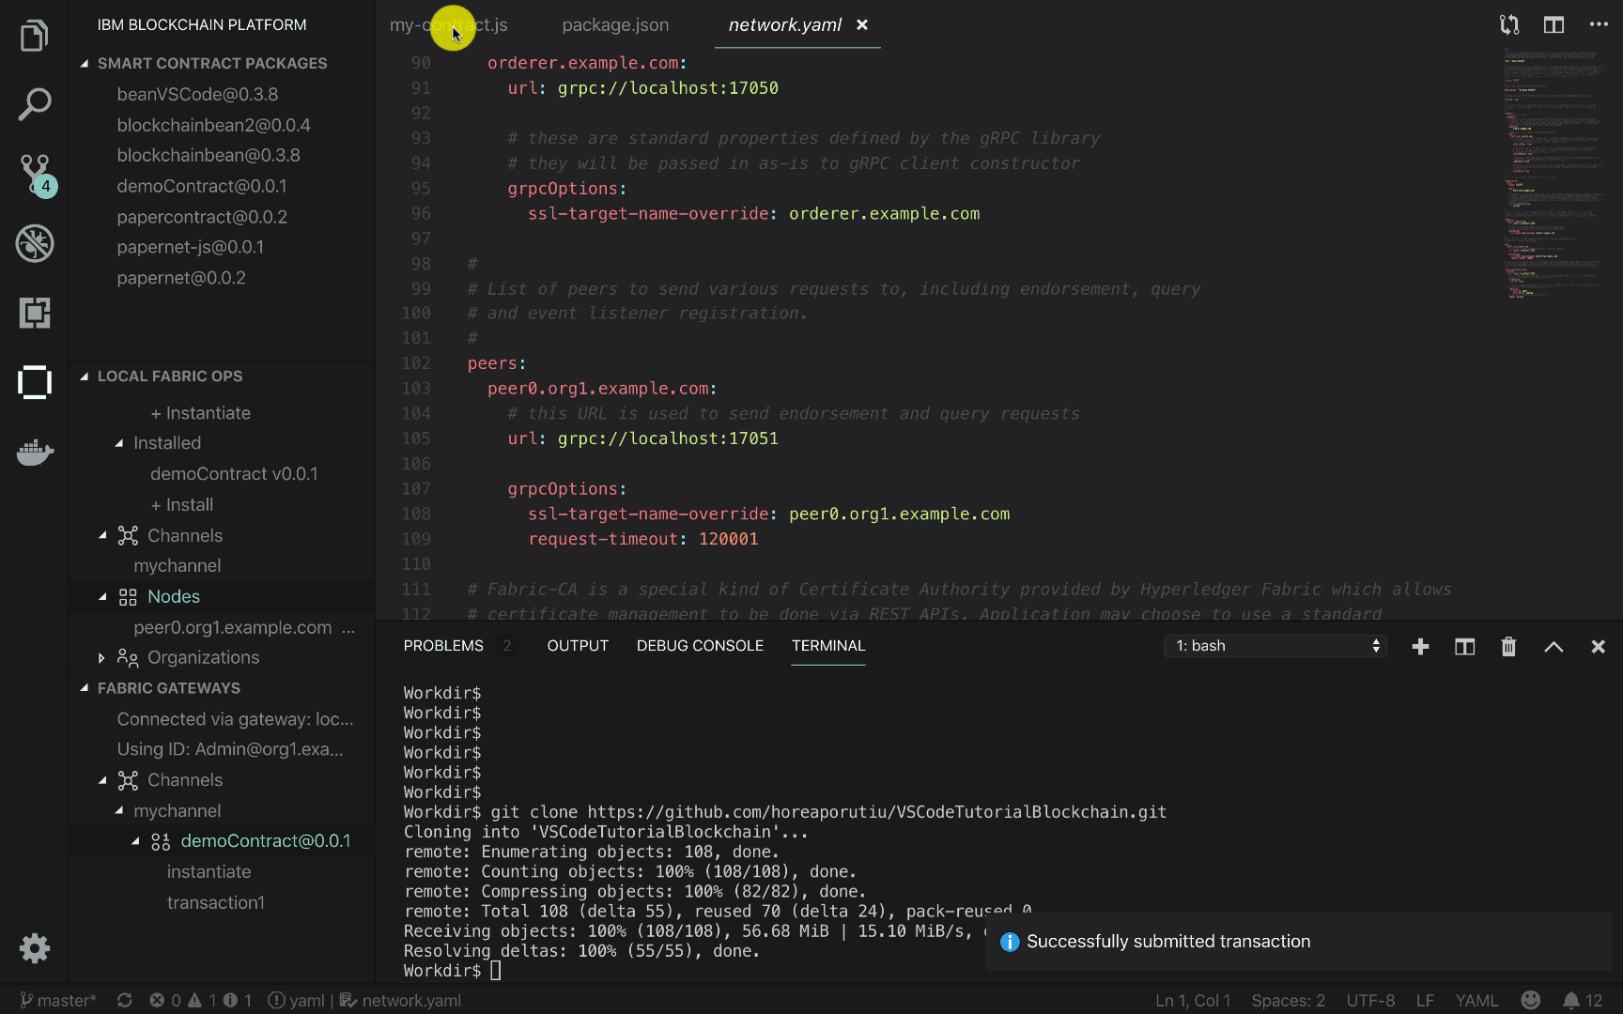The width and height of the screenshot is (1623, 1014).
Task: Click the YAML language mode in status bar
Action: coord(1476,1001)
